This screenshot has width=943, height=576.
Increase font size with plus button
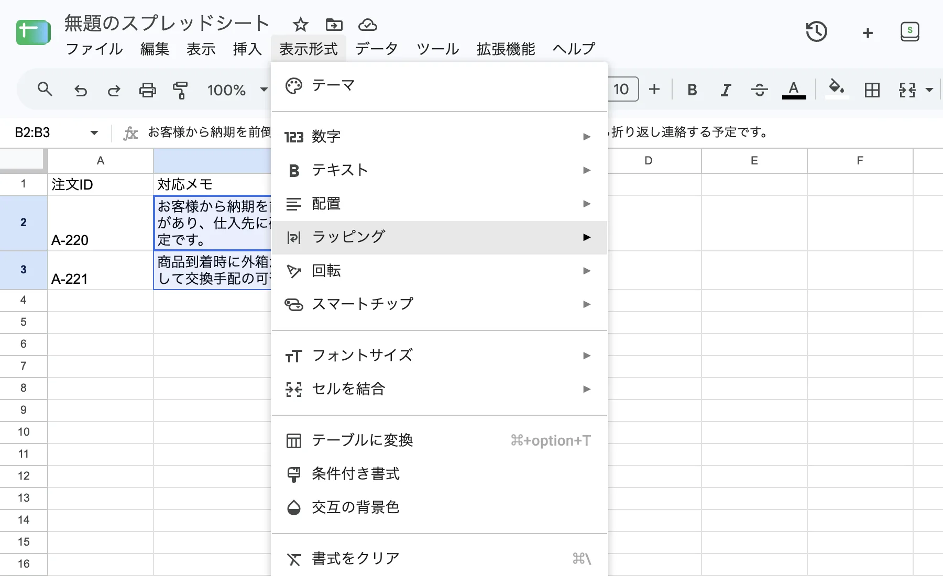pyautogui.click(x=654, y=90)
